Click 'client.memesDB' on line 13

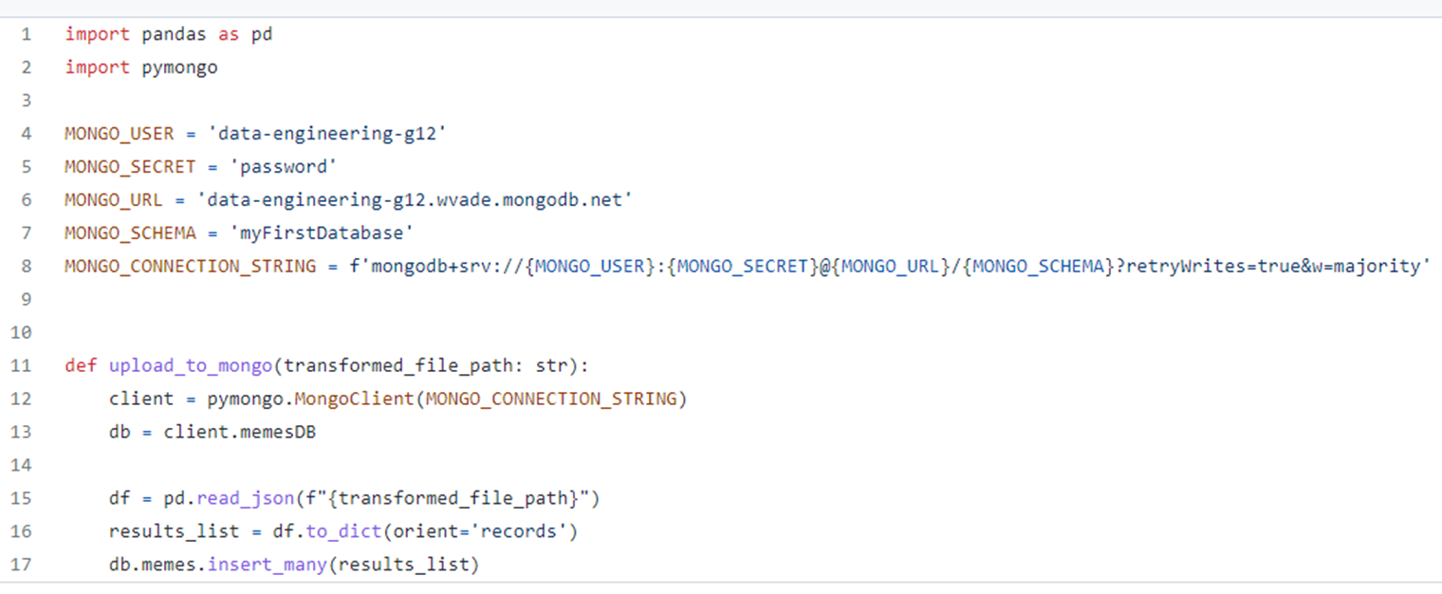pyautogui.click(x=239, y=433)
